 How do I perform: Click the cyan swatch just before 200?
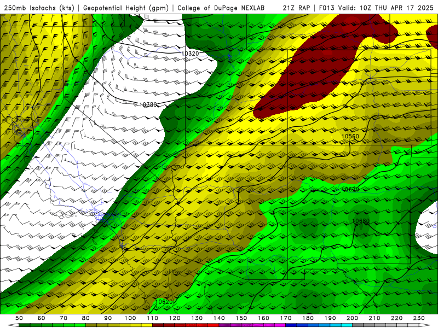[x=347, y=325]
